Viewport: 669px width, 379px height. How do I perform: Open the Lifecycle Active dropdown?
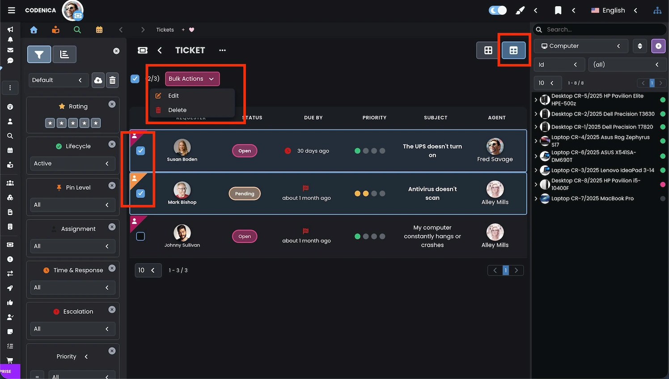(72, 164)
